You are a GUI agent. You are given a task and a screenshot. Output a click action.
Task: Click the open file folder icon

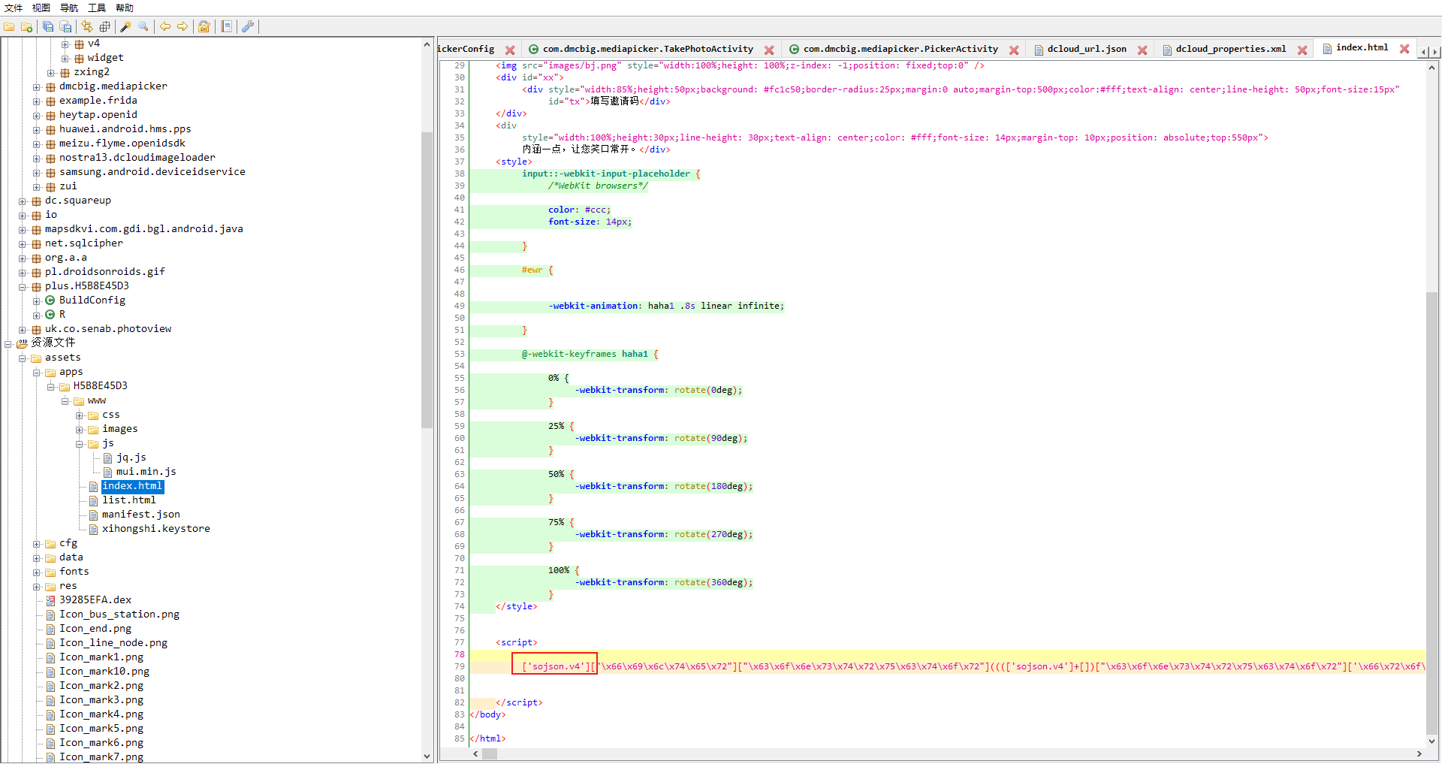click(x=9, y=27)
